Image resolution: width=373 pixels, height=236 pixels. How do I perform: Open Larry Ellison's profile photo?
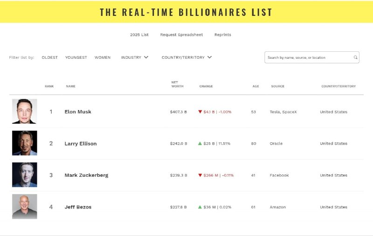coord(25,143)
